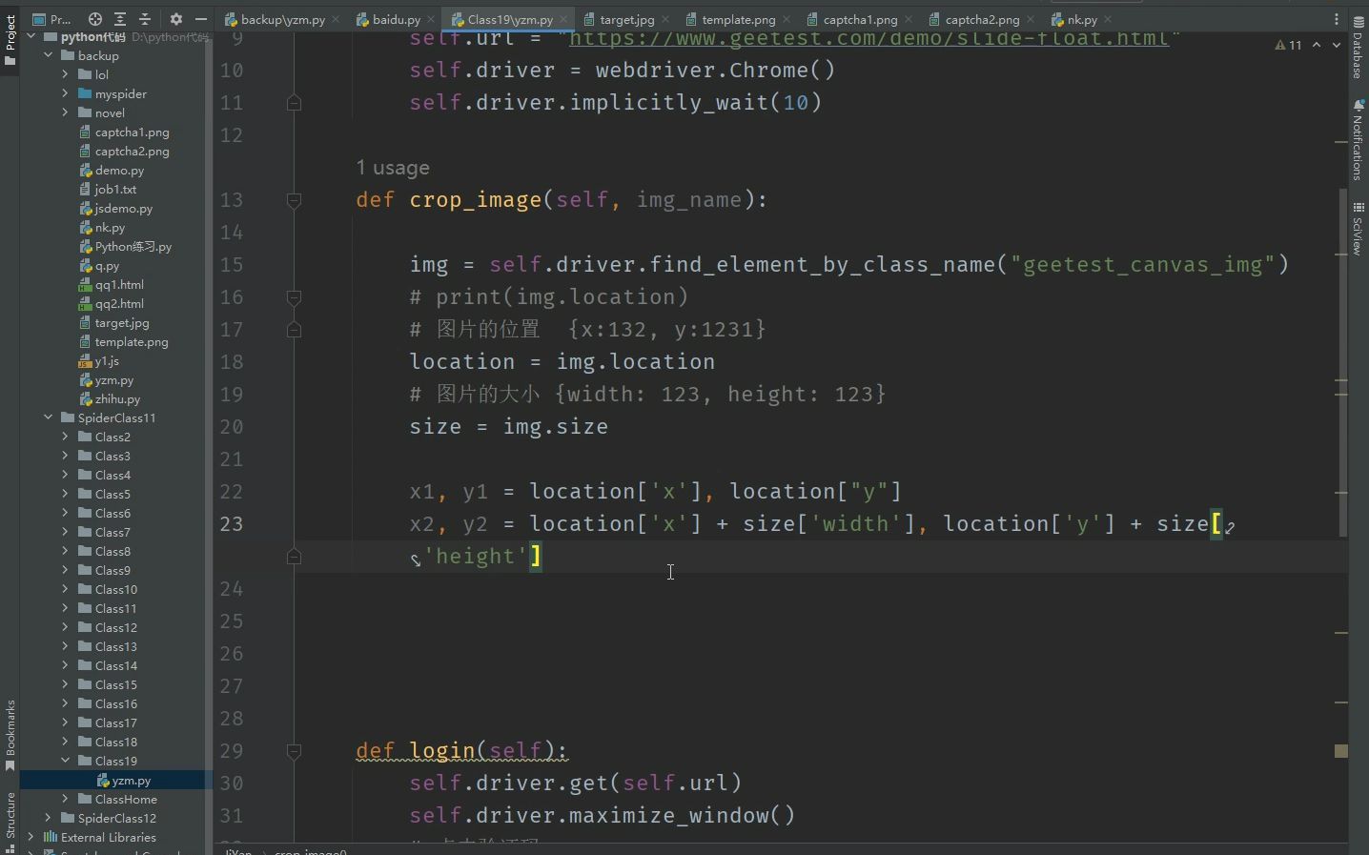This screenshot has height=855, width=1369.
Task: Hide the Project tool window
Action: click(200, 19)
